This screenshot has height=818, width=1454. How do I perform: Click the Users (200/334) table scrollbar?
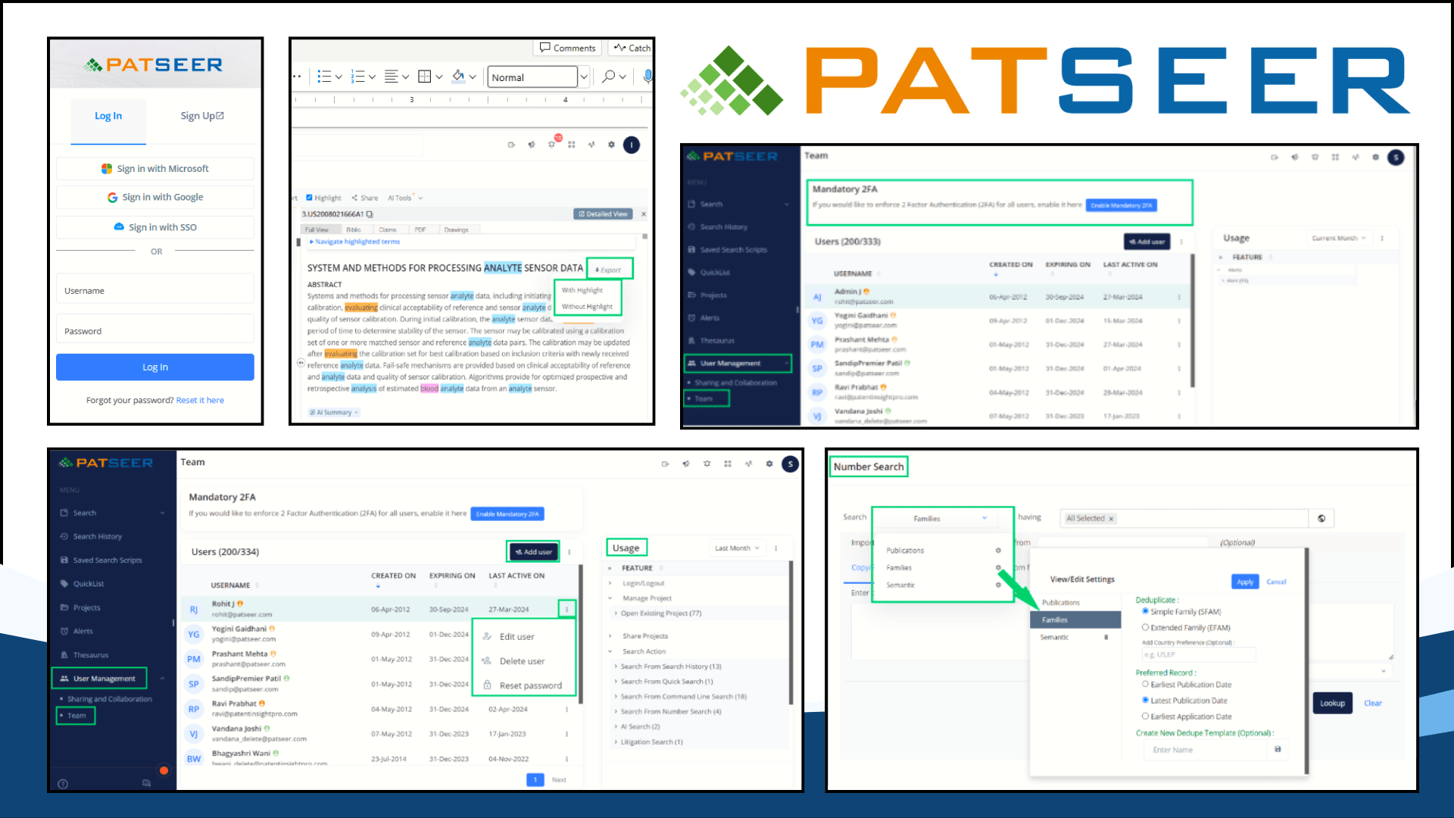pyautogui.click(x=581, y=632)
